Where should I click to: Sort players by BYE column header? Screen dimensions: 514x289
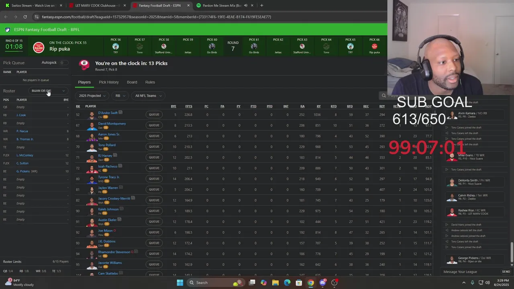(173, 106)
